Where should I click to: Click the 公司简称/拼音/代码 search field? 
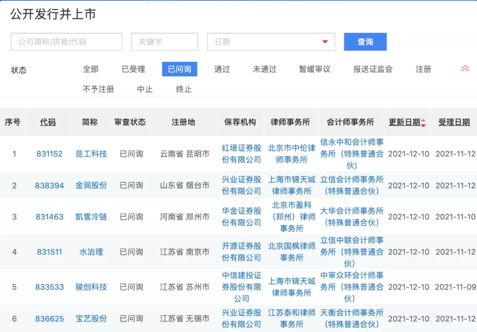point(66,41)
